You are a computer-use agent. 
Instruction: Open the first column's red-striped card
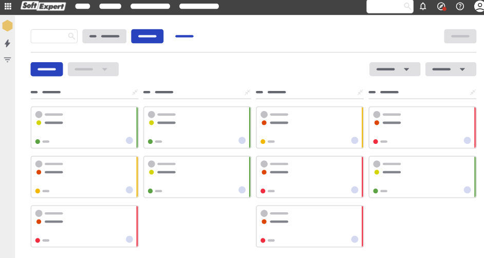point(84,226)
